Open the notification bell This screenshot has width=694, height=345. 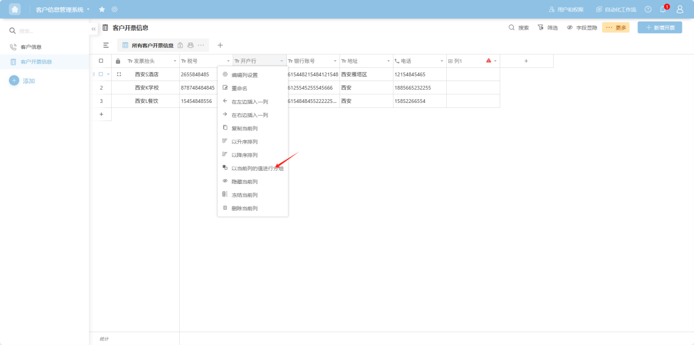(x=663, y=9)
